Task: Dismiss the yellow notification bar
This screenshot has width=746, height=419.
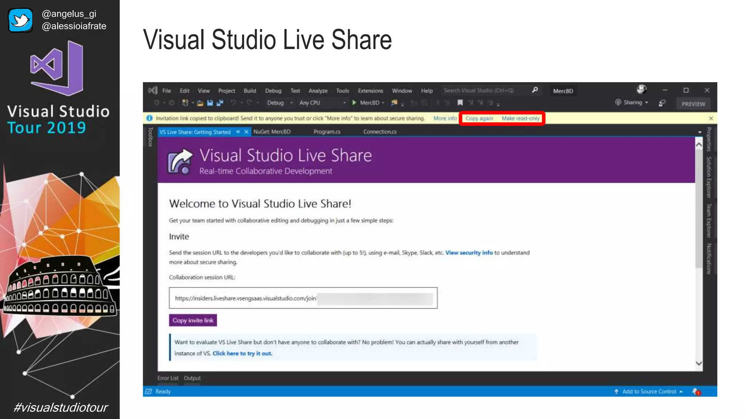Action: click(711, 118)
